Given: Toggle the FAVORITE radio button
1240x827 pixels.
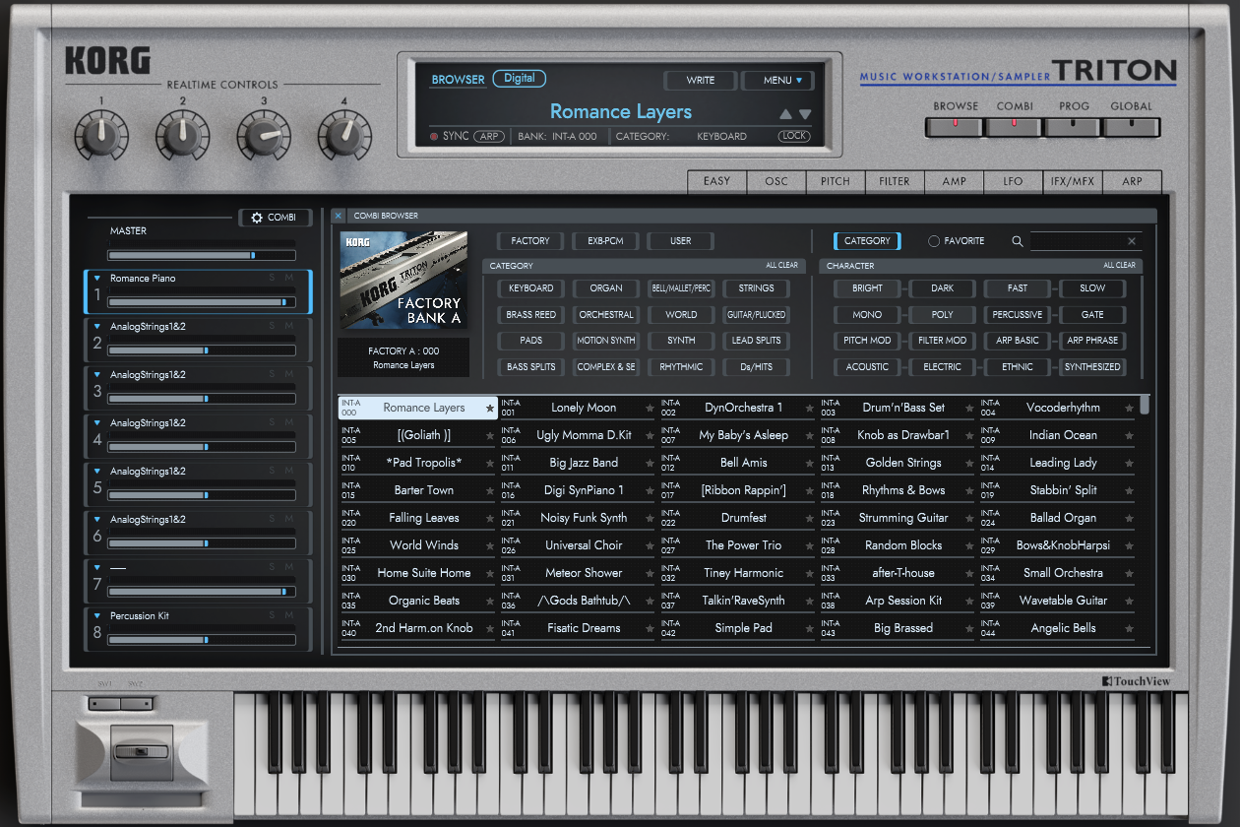Looking at the screenshot, I should click(x=934, y=241).
